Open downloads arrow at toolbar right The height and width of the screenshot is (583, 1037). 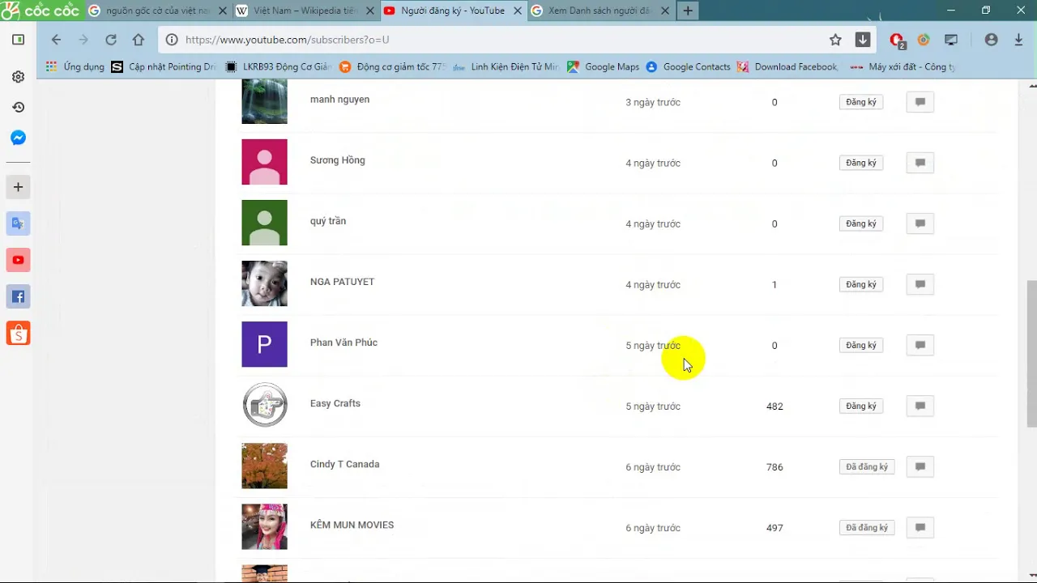[x=1018, y=40]
